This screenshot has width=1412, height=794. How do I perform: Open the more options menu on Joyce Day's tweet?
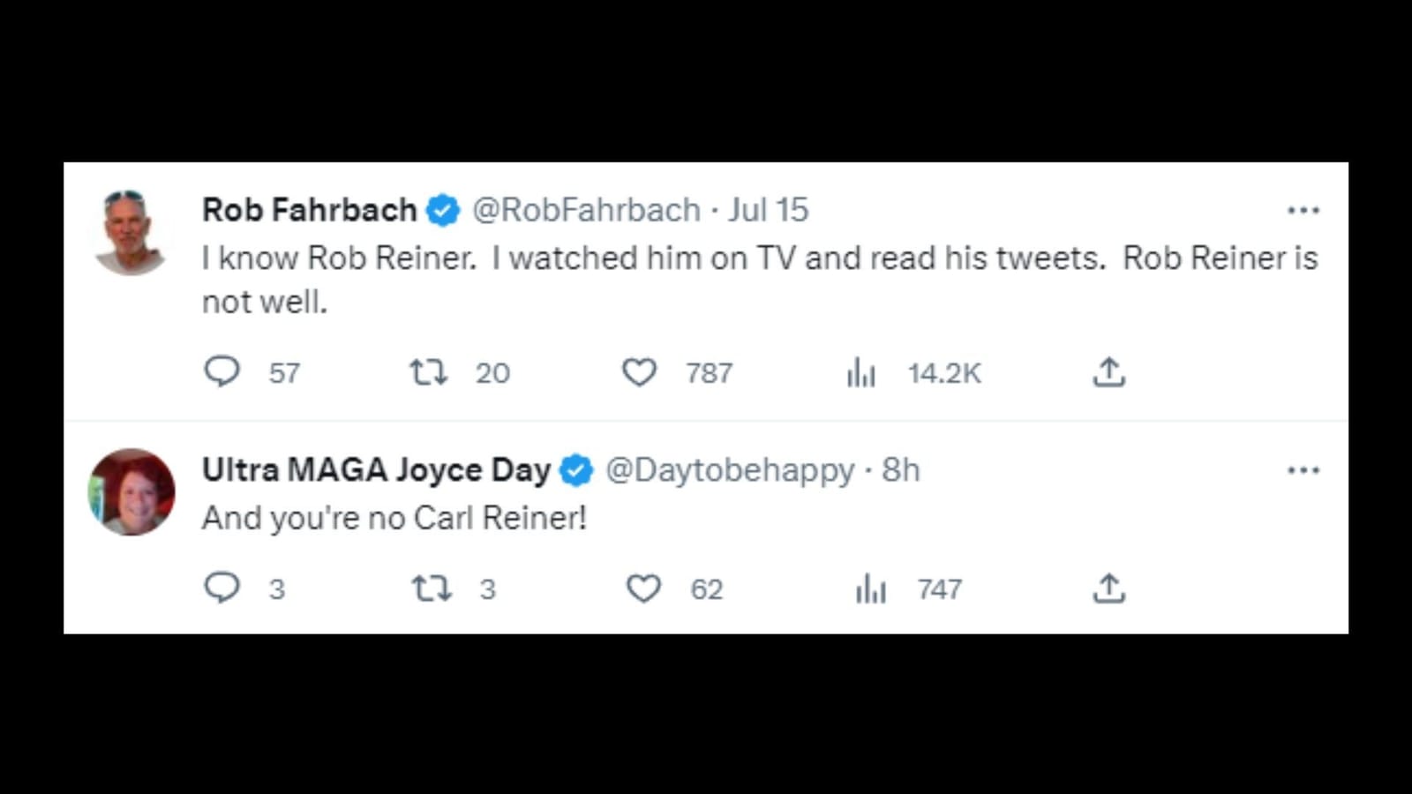pos(1303,470)
